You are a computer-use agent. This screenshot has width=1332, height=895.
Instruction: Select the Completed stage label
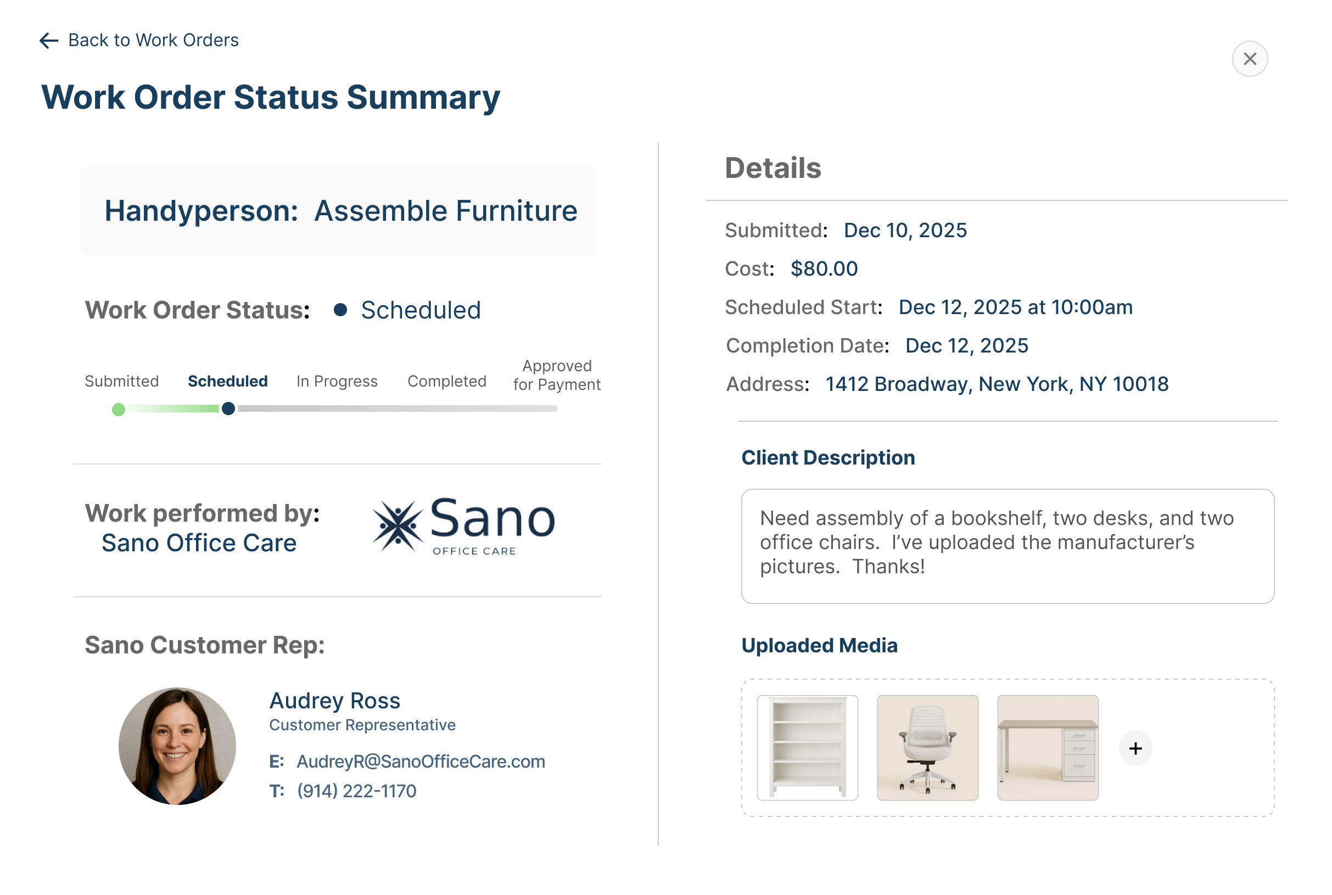[x=447, y=381]
